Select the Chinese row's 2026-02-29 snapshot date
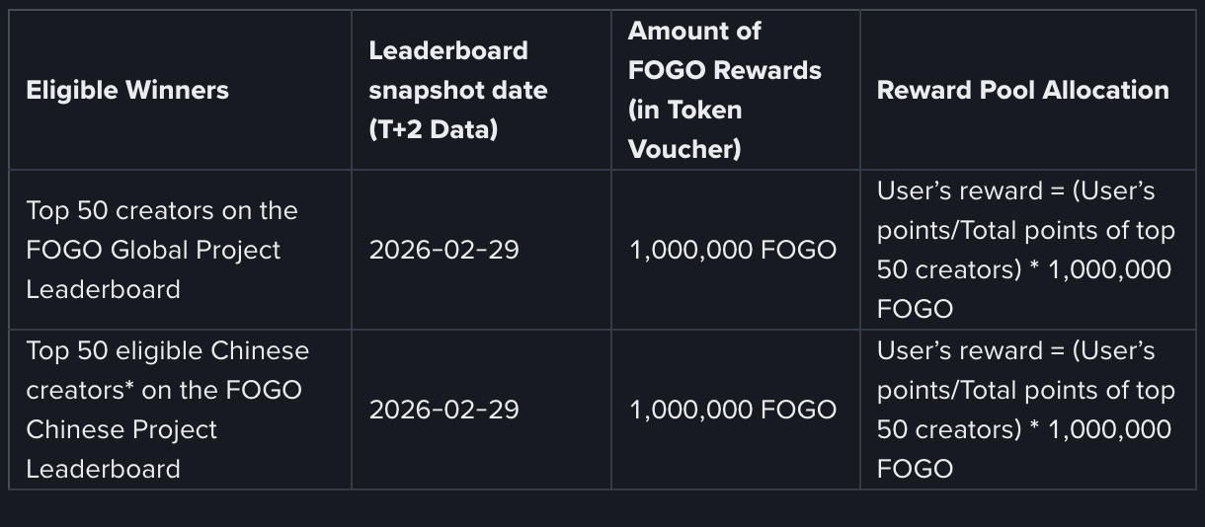This screenshot has width=1205, height=527. tap(443, 410)
